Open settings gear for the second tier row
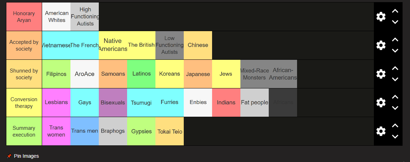410x162 pixels. [x=381, y=45]
